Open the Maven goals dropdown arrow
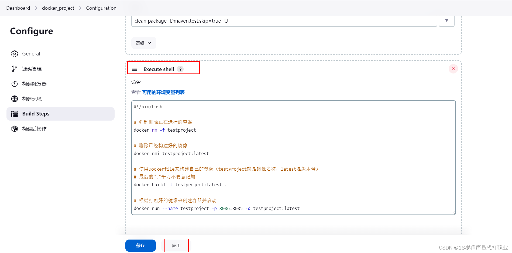Viewport: 512px width, 253px height. tap(446, 21)
